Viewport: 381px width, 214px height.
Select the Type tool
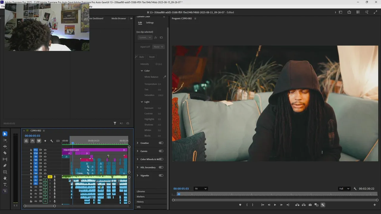click(x=5, y=185)
